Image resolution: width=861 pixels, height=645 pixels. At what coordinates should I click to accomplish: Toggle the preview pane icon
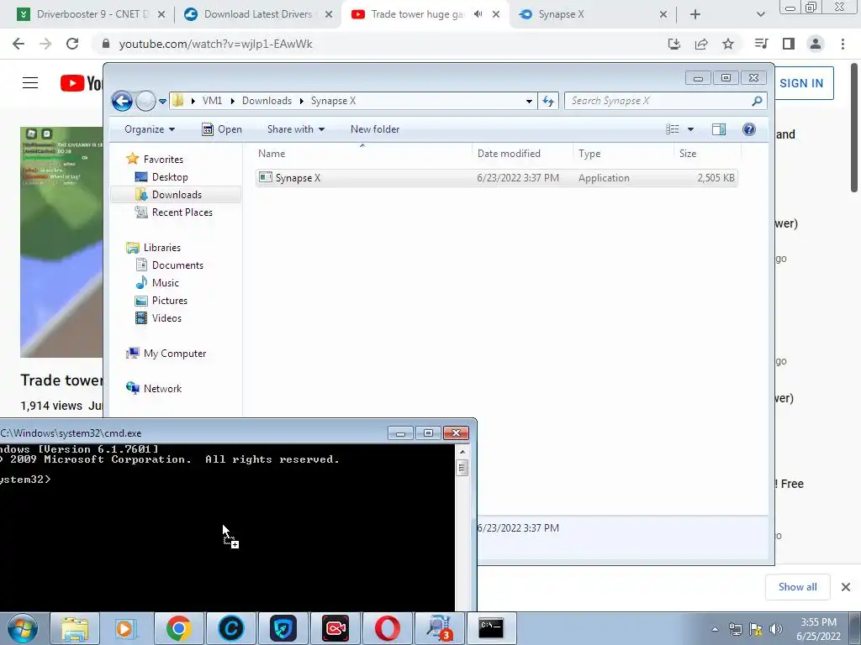pos(719,129)
